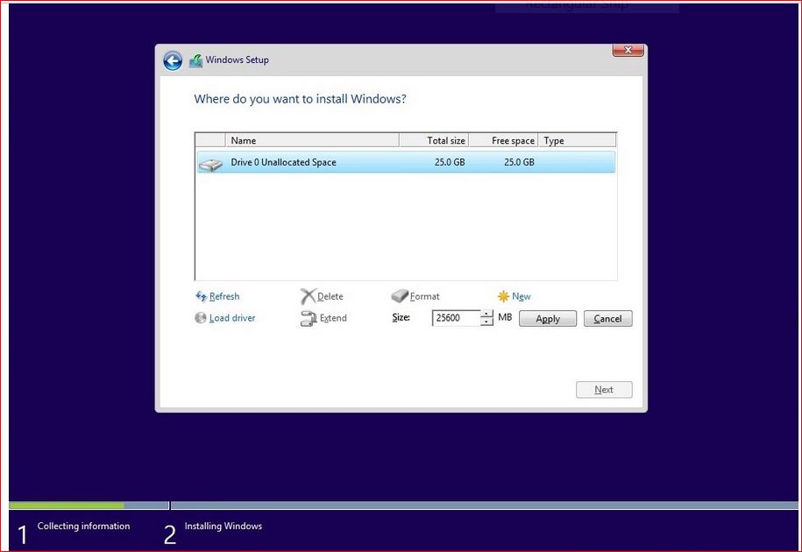Click the Next button

[x=604, y=389]
